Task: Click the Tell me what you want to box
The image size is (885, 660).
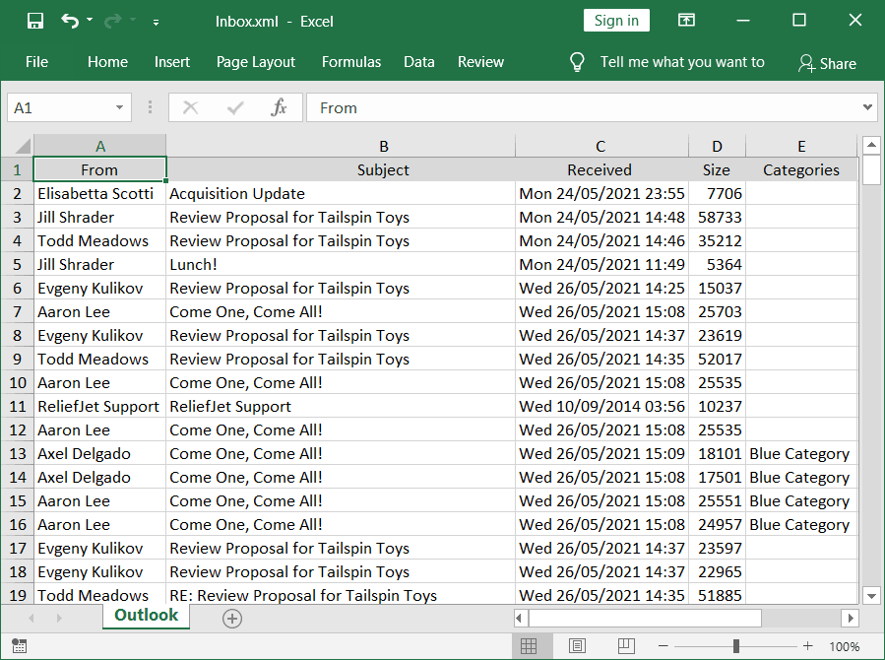Action: [682, 62]
